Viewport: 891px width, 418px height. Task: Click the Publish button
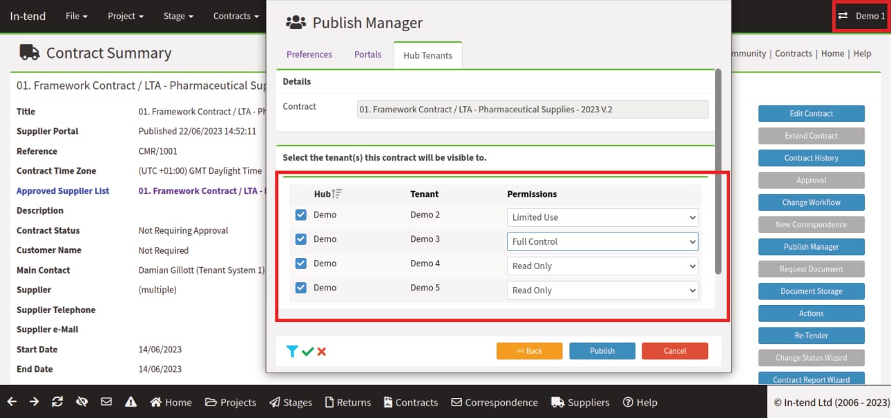[x=602, y=350]
